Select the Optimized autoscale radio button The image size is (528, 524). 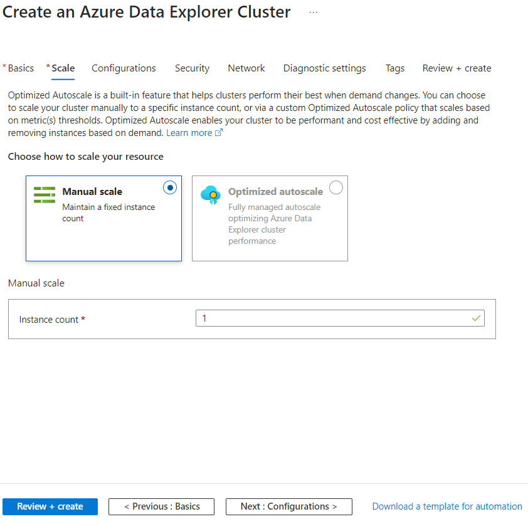(x=336, y=187)
